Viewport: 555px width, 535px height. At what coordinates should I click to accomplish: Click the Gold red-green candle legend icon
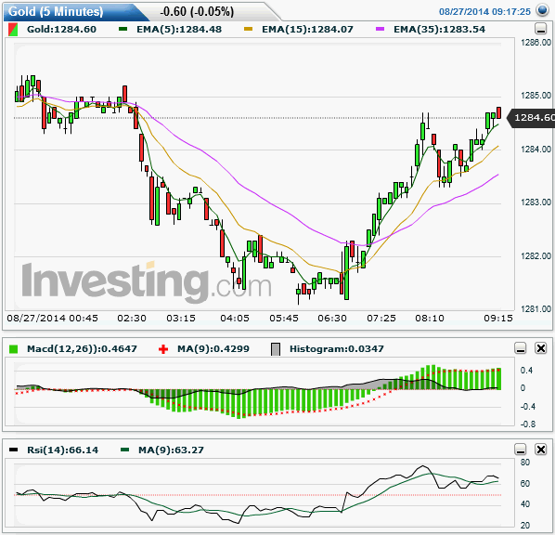click(x=13, y=30)
